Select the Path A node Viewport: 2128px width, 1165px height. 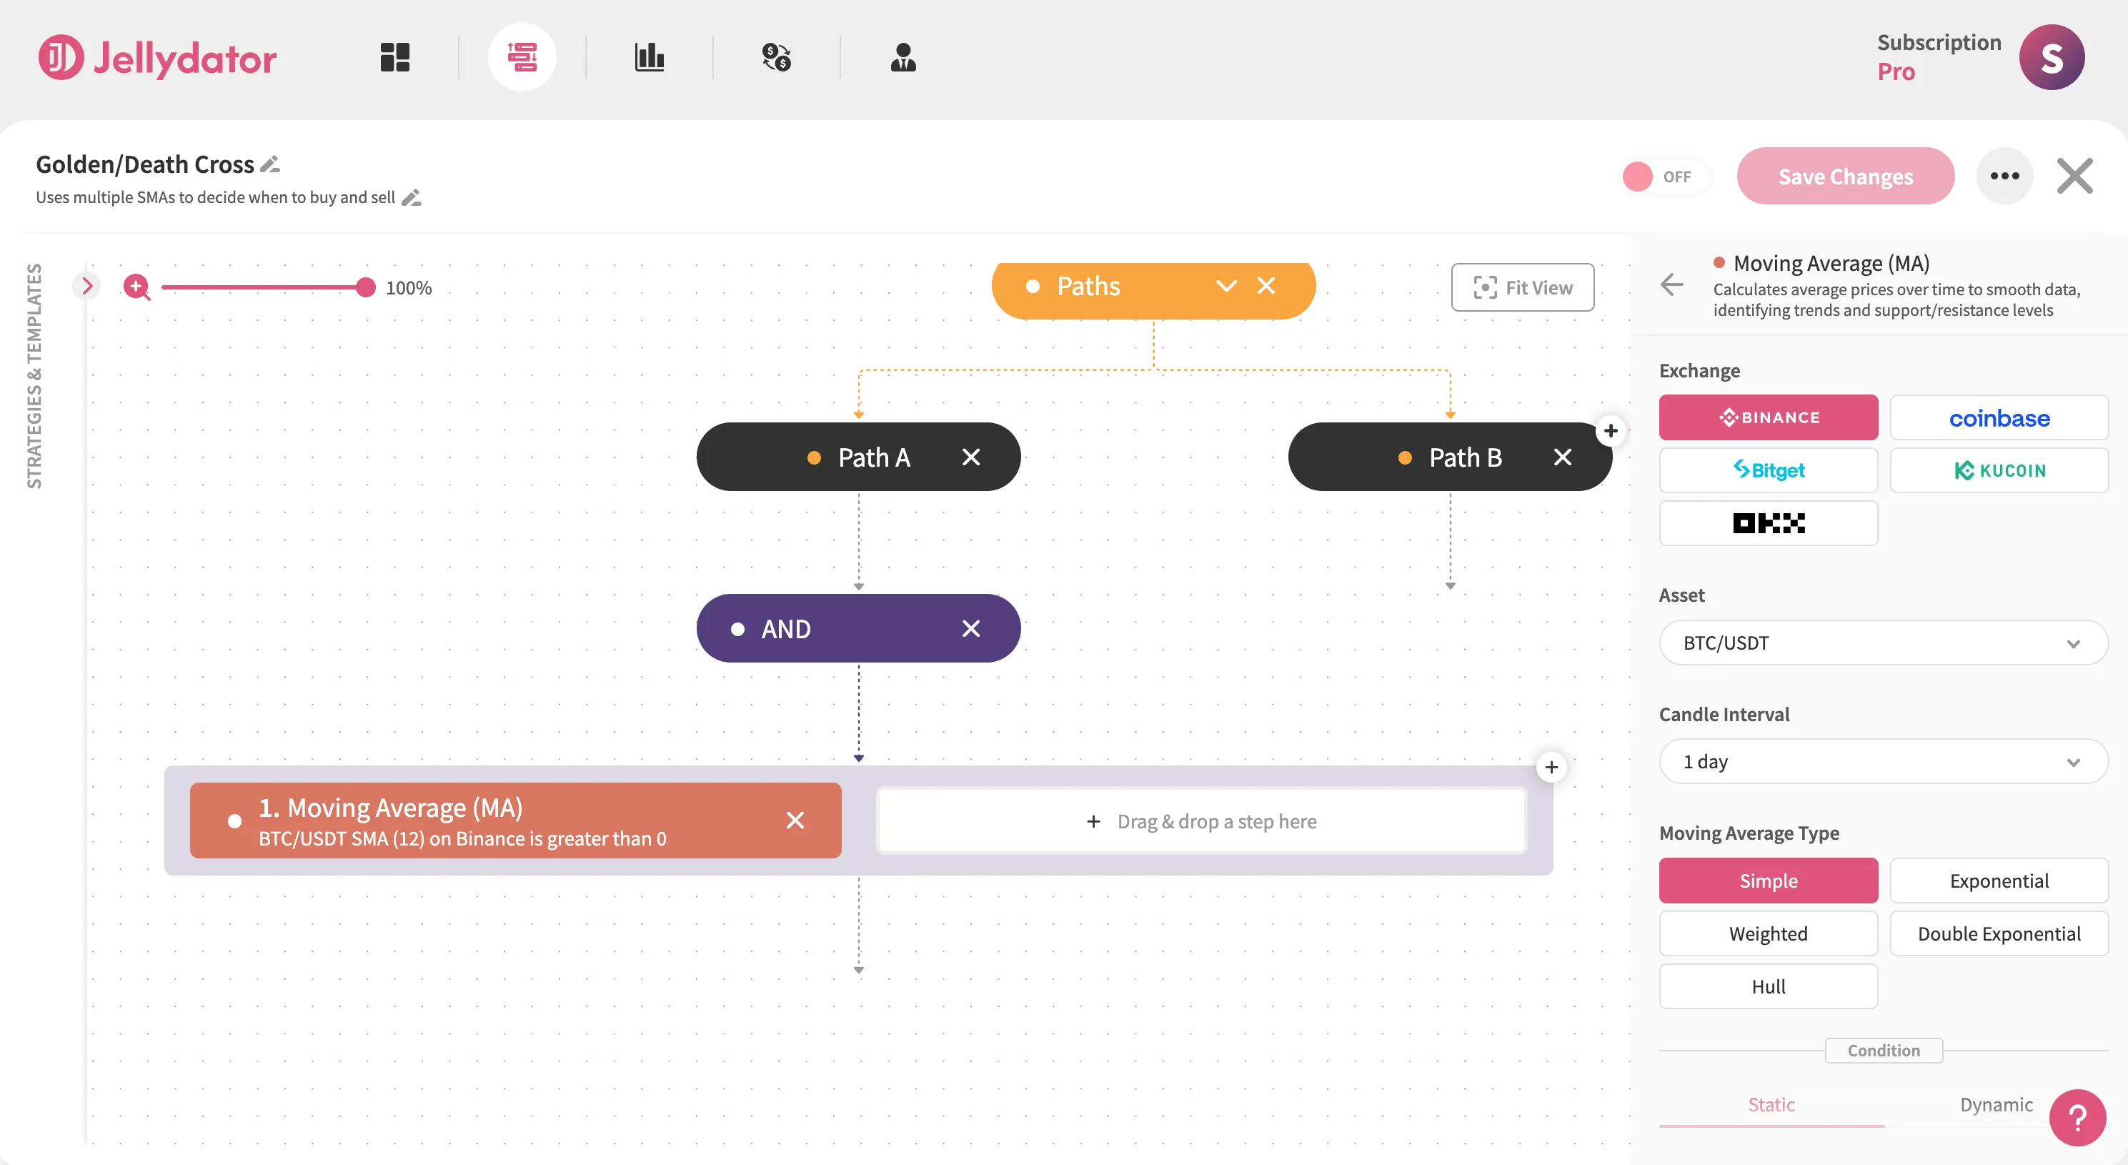click(x=858, y=457)
